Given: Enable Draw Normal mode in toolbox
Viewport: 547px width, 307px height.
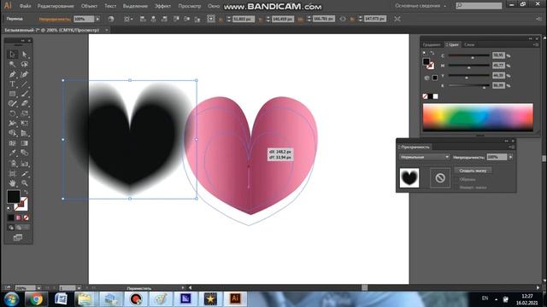Looking at the screenshot, I should coord(11,228).
